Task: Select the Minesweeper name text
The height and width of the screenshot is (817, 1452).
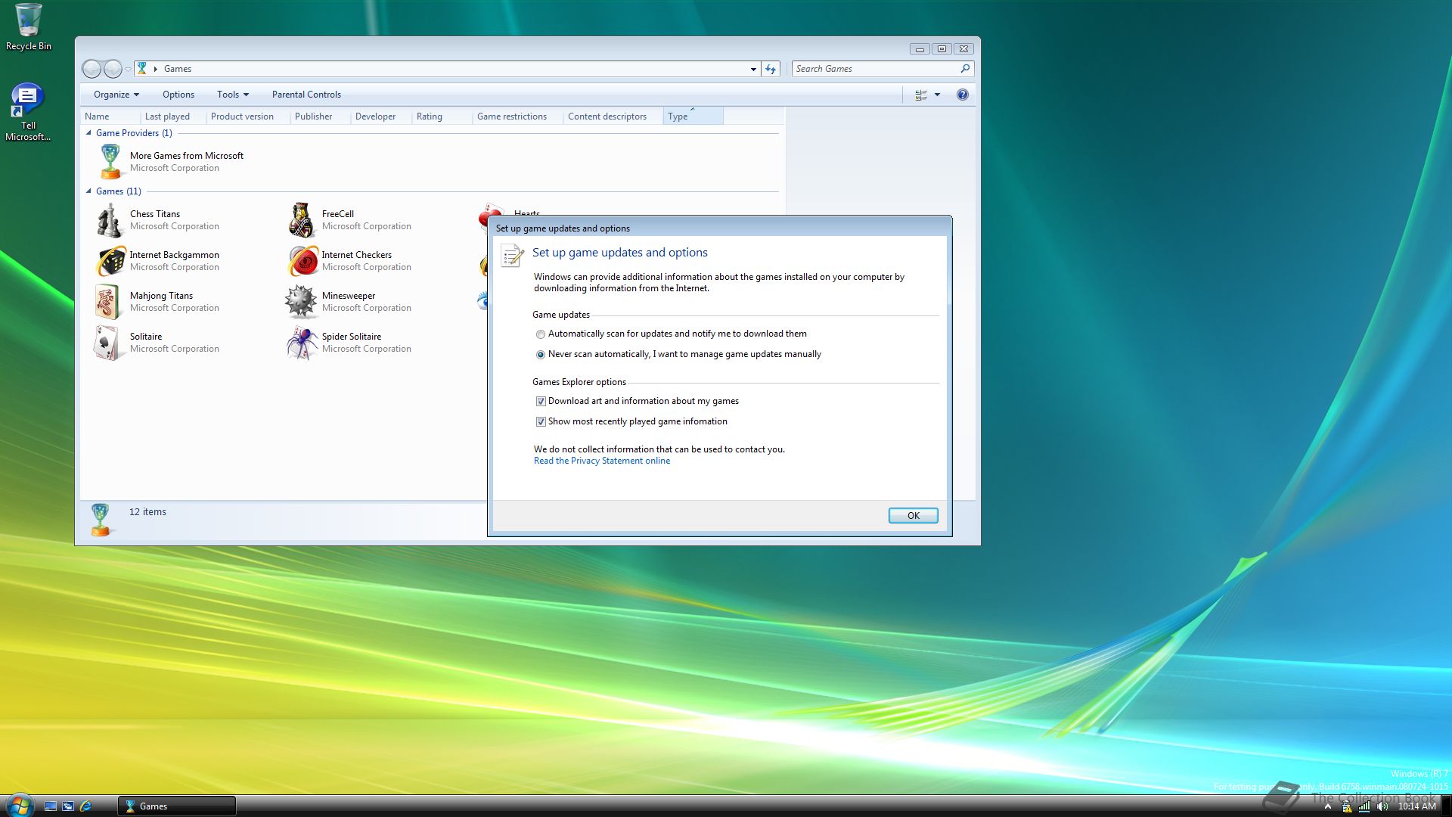Action: (349, 296)
